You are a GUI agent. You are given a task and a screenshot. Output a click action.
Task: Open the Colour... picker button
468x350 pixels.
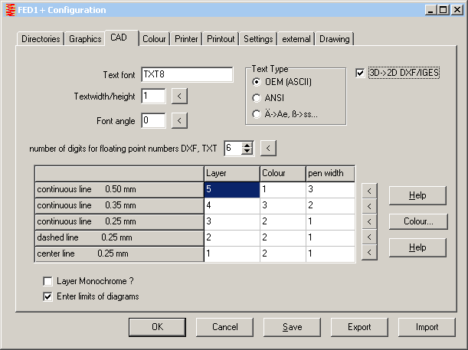(x=417, y=221)
